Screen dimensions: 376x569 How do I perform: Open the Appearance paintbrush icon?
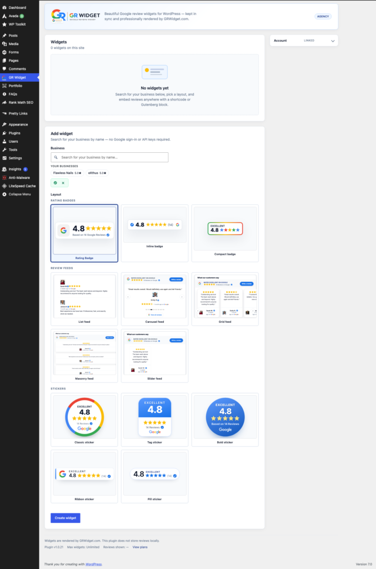pyautogui.click(x=4, y=124)
